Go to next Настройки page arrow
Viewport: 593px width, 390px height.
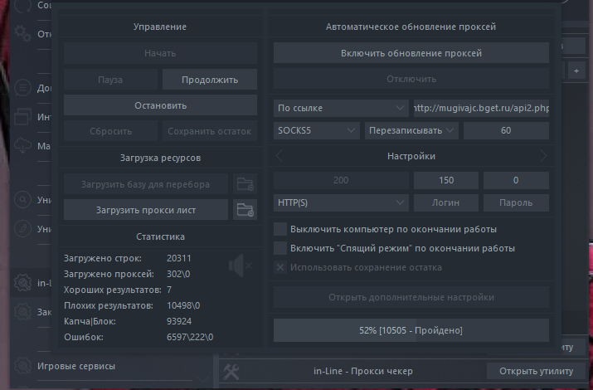pyautogui.click(x=543, y=156)
